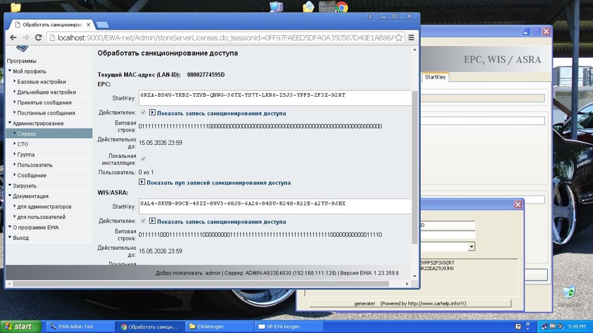The width and height of the screenshot is (593, 333).
Task: Open the Chrome user profile button
Action: point(370,16)
